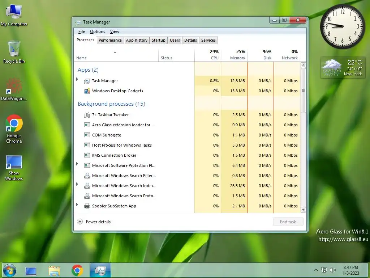This screenshot has width=370, height=278.
Task: Collapse view with Fewer details arrow
Action: [80, 222]
